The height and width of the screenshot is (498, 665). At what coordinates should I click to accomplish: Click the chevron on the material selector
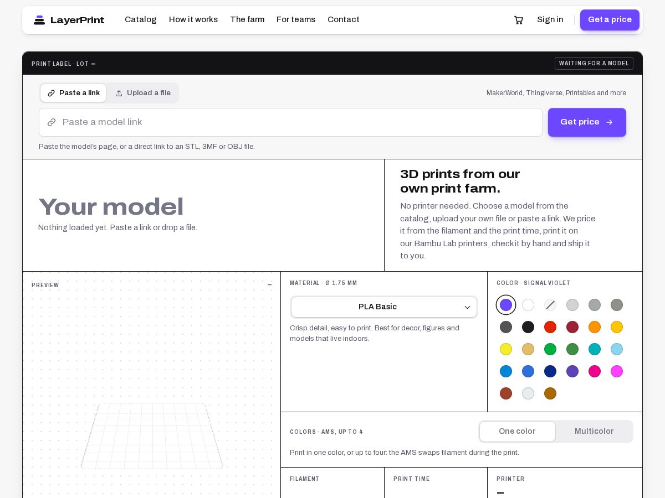[x=467, y=308]
